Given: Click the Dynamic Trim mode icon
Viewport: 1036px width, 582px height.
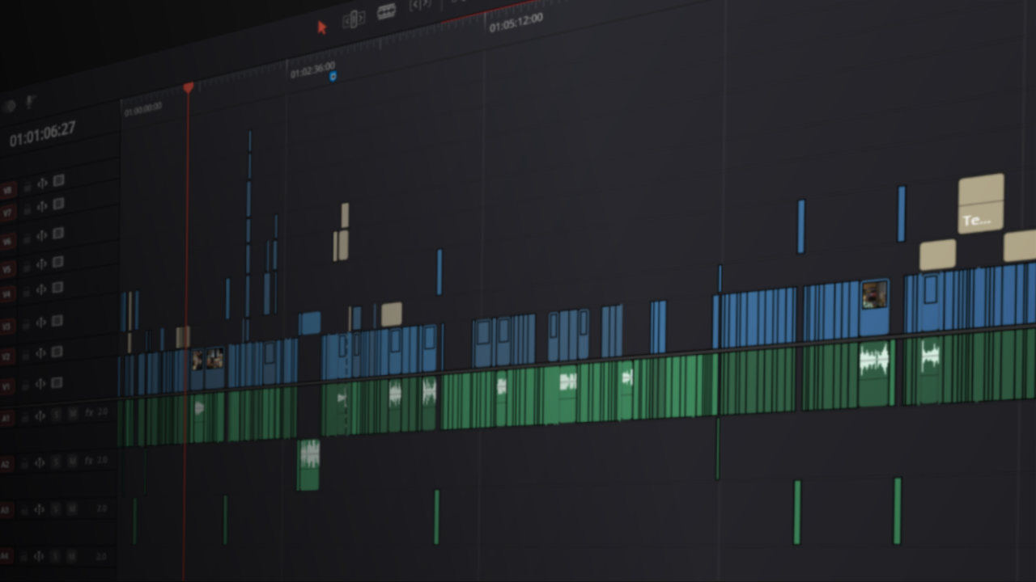Looking at the screenshot, I should (422, 5).
